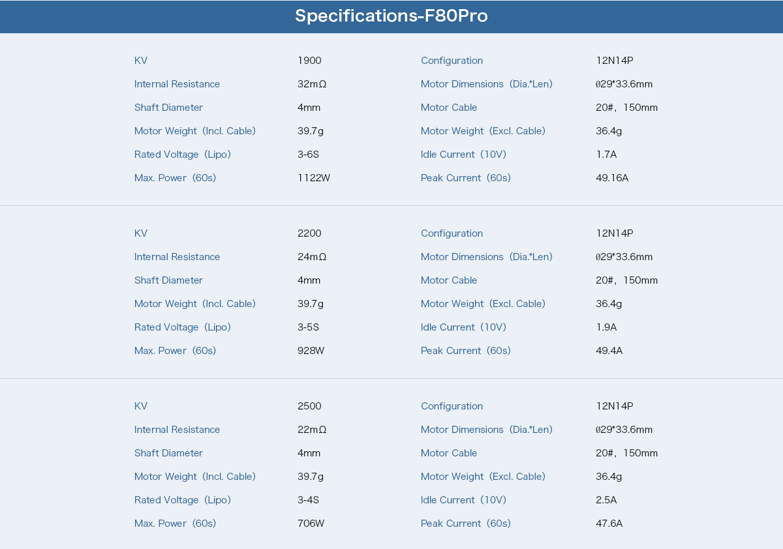
Task: Click the 706W max power value
Action: [311, 524]
